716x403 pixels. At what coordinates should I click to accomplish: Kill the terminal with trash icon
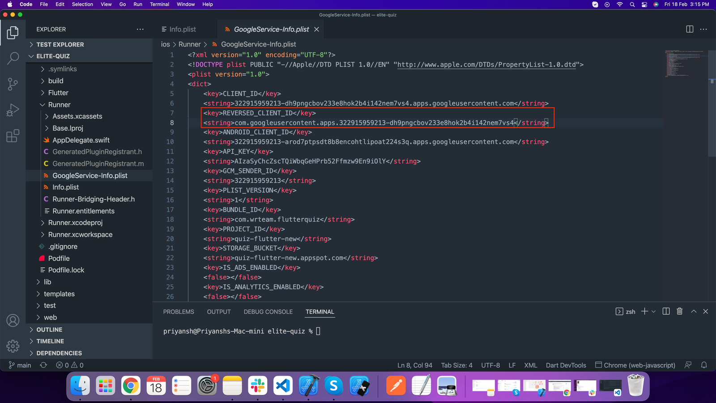point(679,312)
